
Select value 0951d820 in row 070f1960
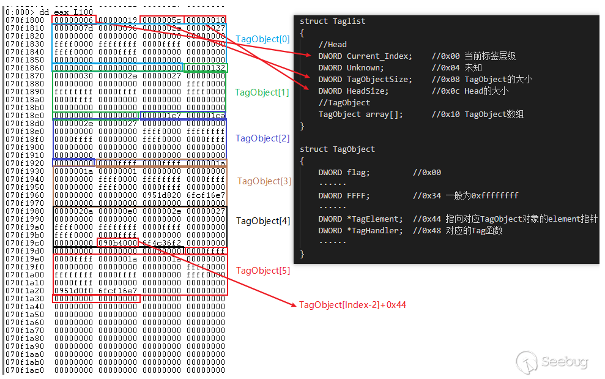tap(162, 195)
